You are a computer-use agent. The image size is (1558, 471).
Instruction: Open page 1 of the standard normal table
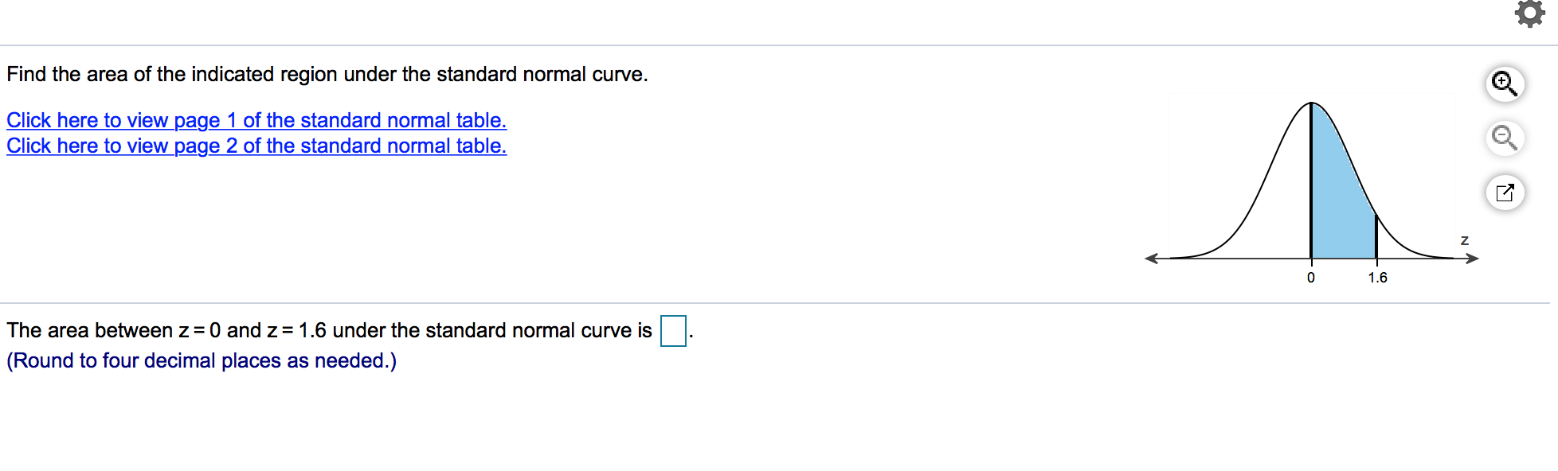tap(256, 120)
